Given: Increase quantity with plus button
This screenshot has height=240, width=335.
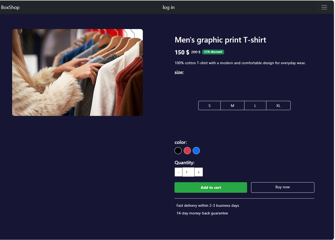Looking at the screenshot, I should pyautogui.click(x=199, y=172).
